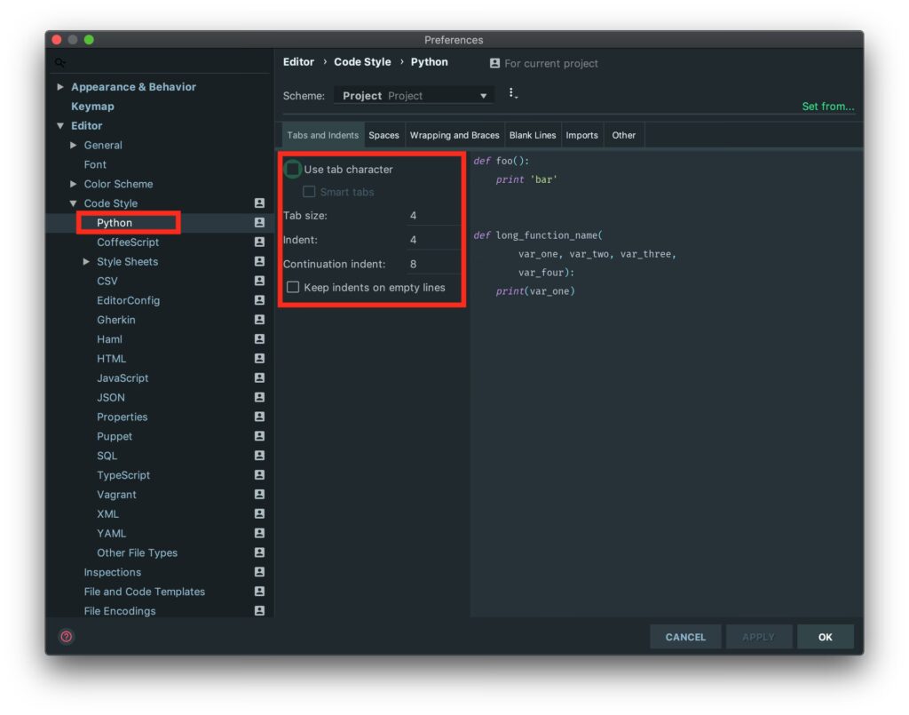
Task: Expand the Appearance & Behavior section
Action: point(60,87)
